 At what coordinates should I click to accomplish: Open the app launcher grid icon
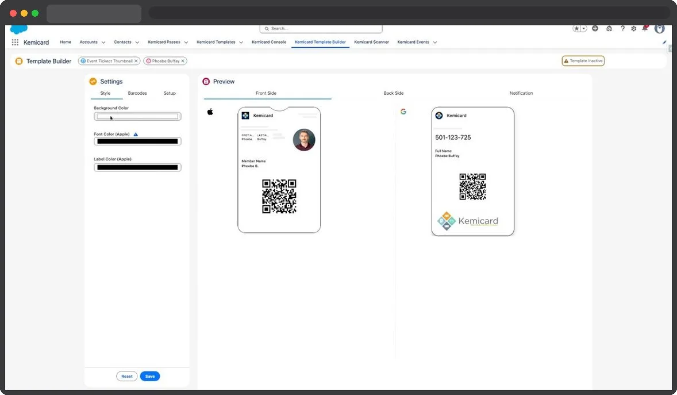15,43
